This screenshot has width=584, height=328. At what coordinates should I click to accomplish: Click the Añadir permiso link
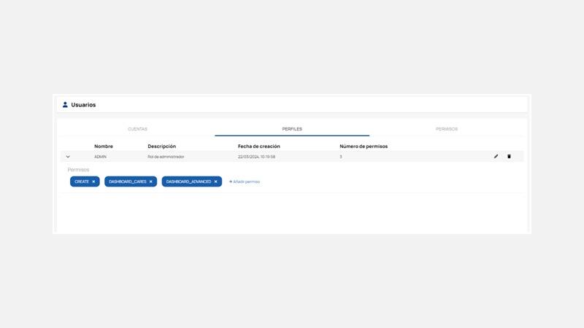(245, 181)
